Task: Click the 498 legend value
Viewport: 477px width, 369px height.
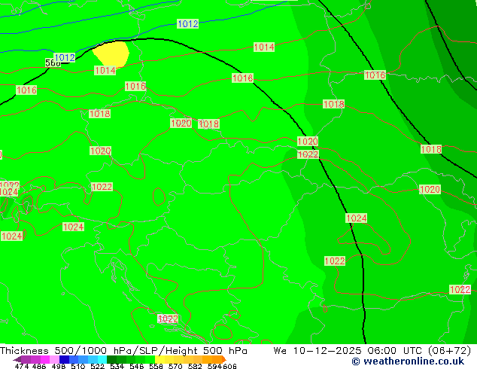Action: point(59,366)
